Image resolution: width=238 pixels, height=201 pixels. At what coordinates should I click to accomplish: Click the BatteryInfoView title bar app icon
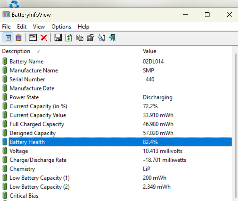pos(6,15)
